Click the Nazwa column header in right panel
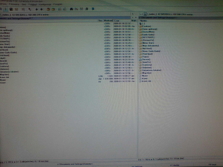 click(143, 21)
